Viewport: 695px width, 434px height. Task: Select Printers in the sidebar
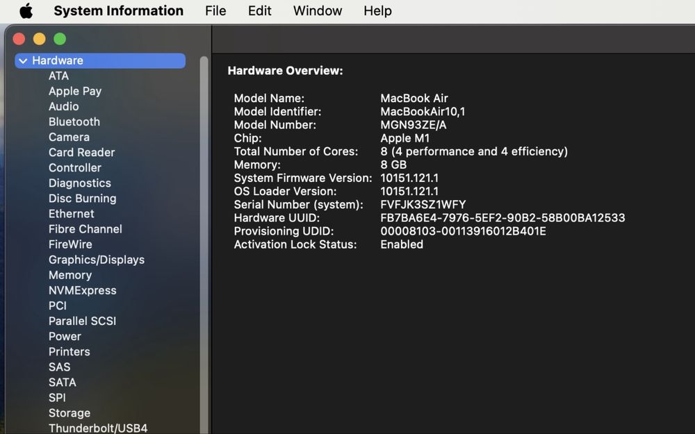pos(69,351)
